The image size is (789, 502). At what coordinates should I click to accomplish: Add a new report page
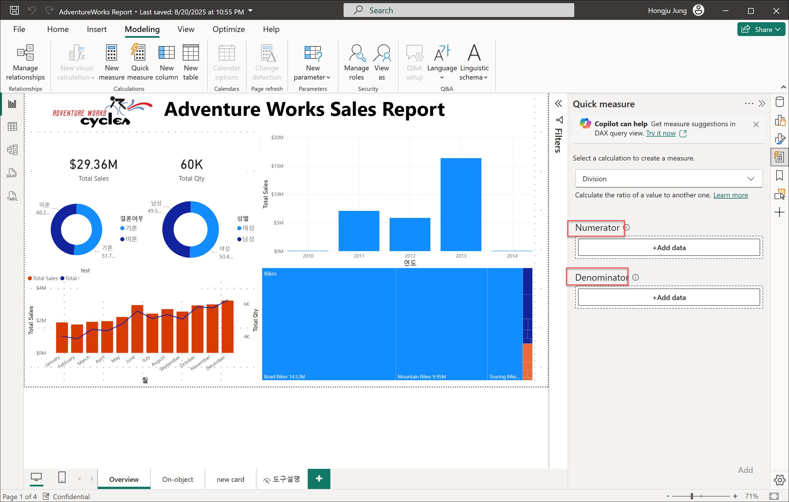coord(319,479)
